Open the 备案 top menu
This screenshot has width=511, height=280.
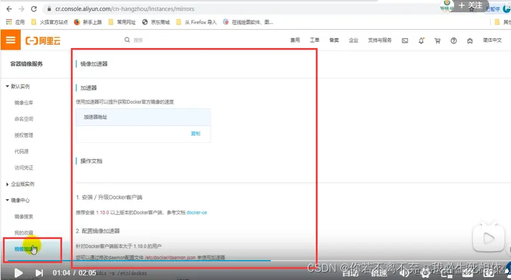tap(334, 40)
